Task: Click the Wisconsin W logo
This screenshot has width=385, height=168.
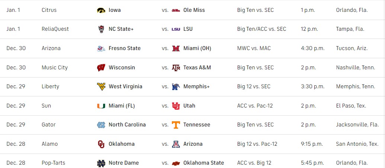Action: (x=101, y=67)
